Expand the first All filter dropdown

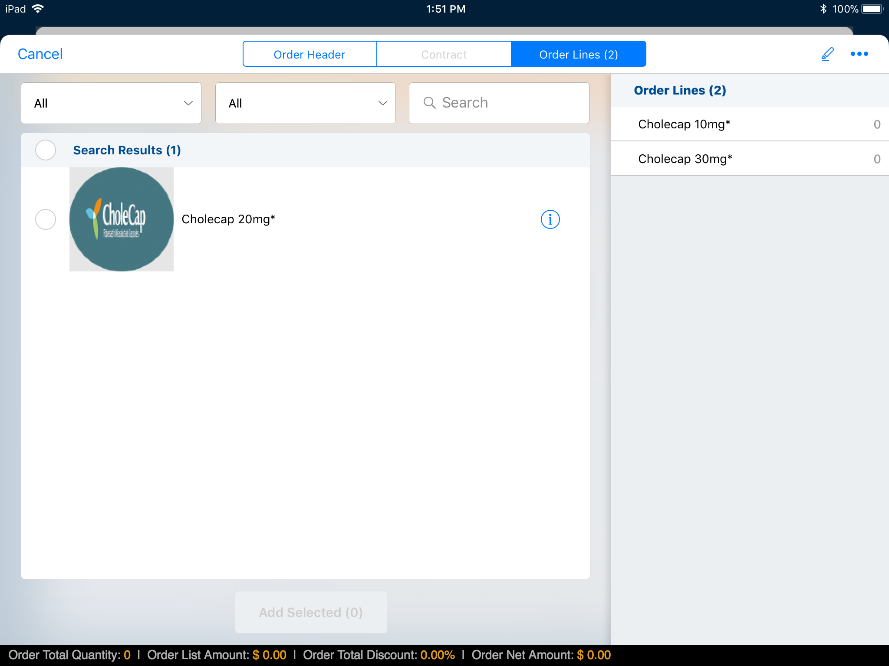pos(111,103)
